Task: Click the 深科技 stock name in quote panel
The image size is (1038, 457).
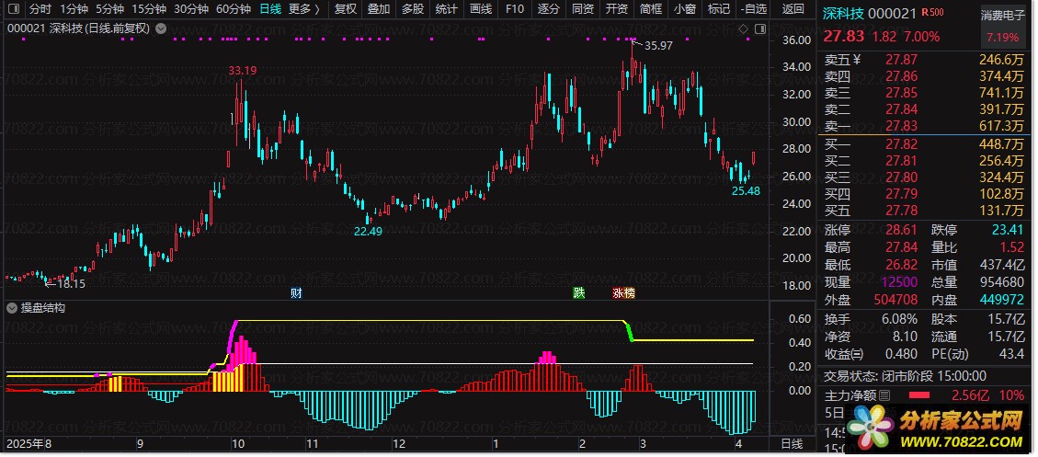Action: pyautogui.click(x=842, y=13)
